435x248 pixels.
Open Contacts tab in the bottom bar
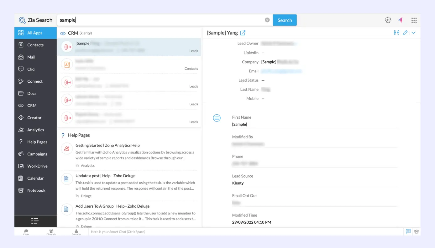[x=76, y=232]
